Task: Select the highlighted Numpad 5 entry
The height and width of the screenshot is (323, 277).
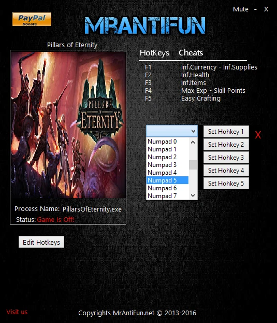Action: (167, 180)
